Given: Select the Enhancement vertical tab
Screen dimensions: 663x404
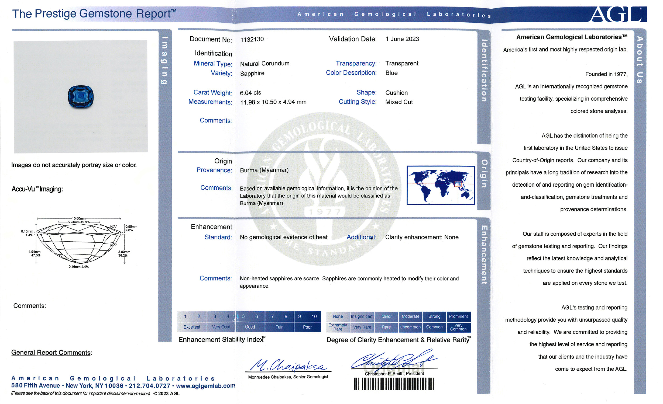Looking at the screenshot, I should click(x=484, y=255).
